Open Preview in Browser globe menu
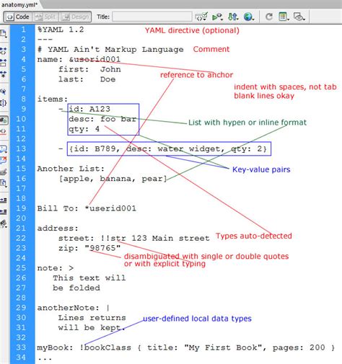The image size is (342, 364). pyautogui.click(x=249, y=17)
